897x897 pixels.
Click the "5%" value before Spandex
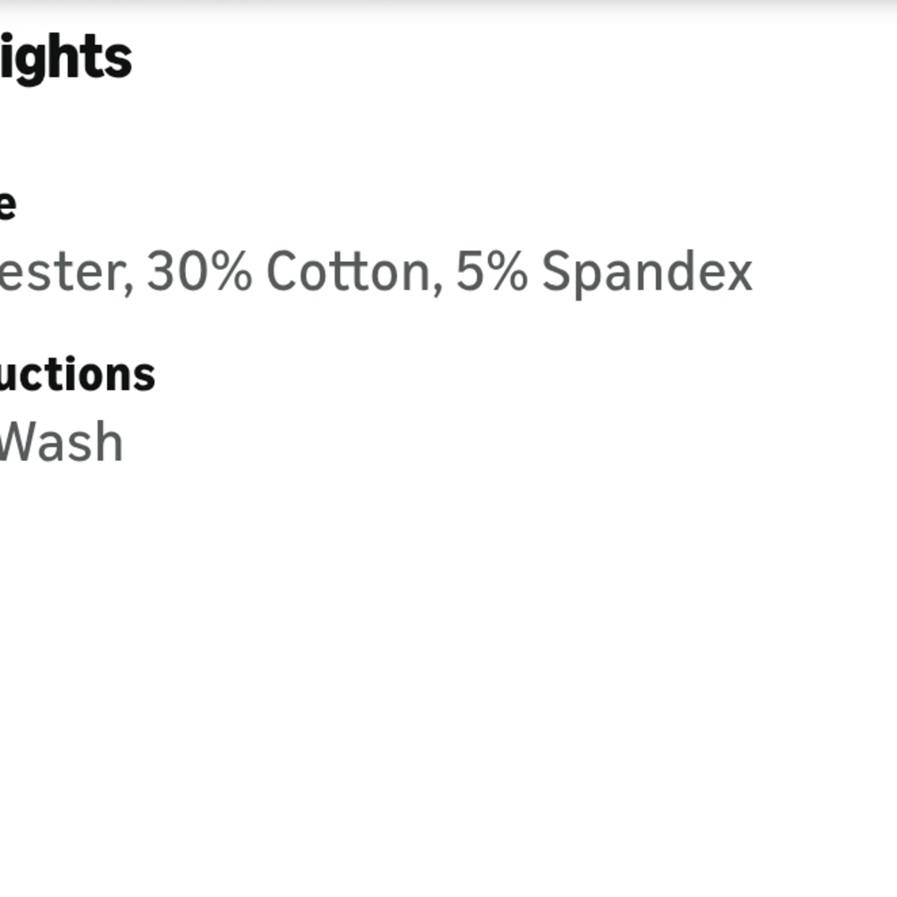(492, 273)
